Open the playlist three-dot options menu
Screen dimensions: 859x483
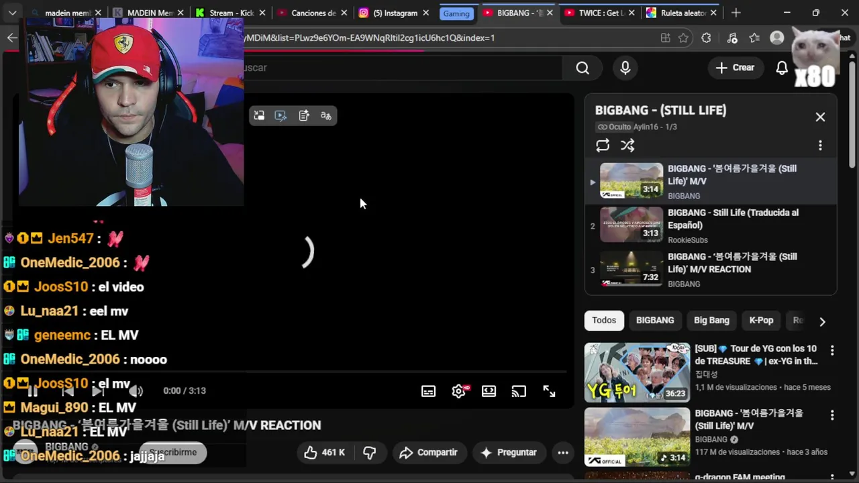point(820,146)
